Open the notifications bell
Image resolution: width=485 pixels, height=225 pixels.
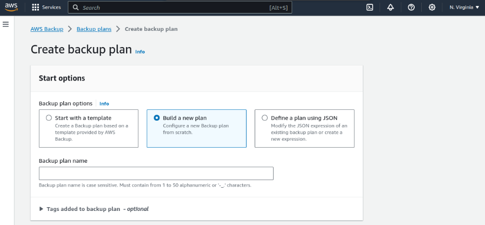tap(390, 8)
